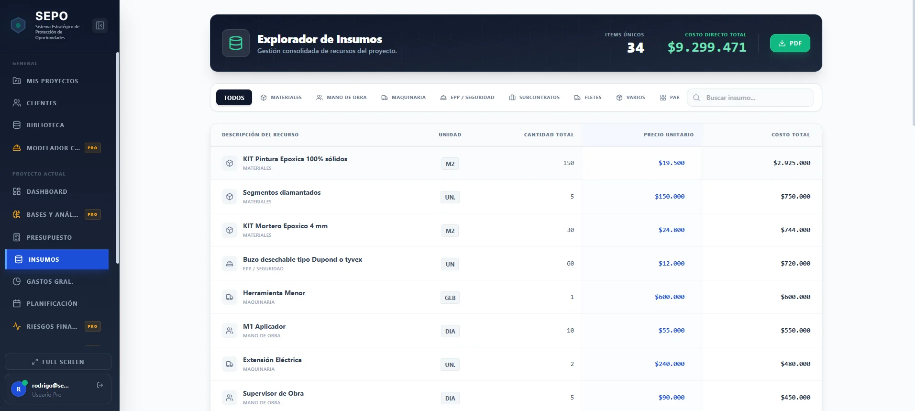Download PDF report
Screen dimensions: 915x411
pos(790,43)
